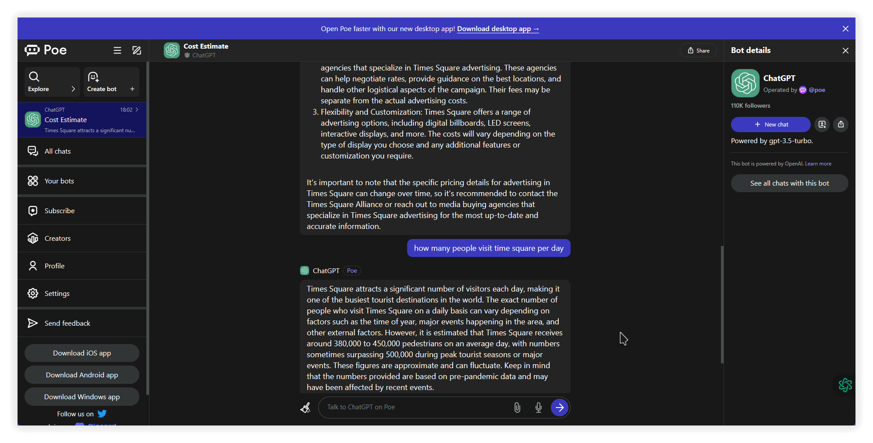
Task: Go to Your bots
Action: pos(82,181)
